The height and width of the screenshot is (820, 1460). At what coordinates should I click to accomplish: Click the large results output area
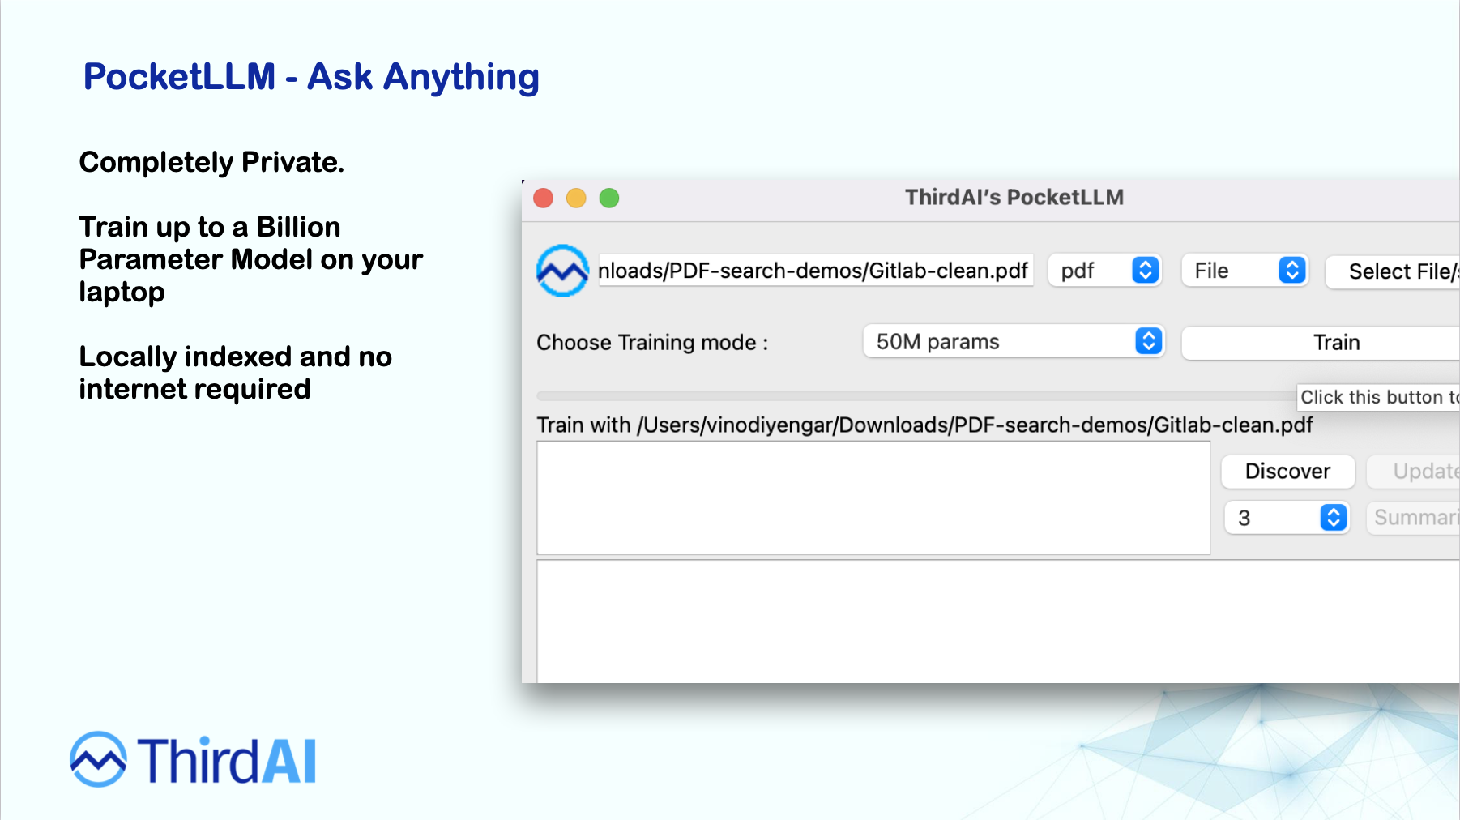[x=998, y=621]
